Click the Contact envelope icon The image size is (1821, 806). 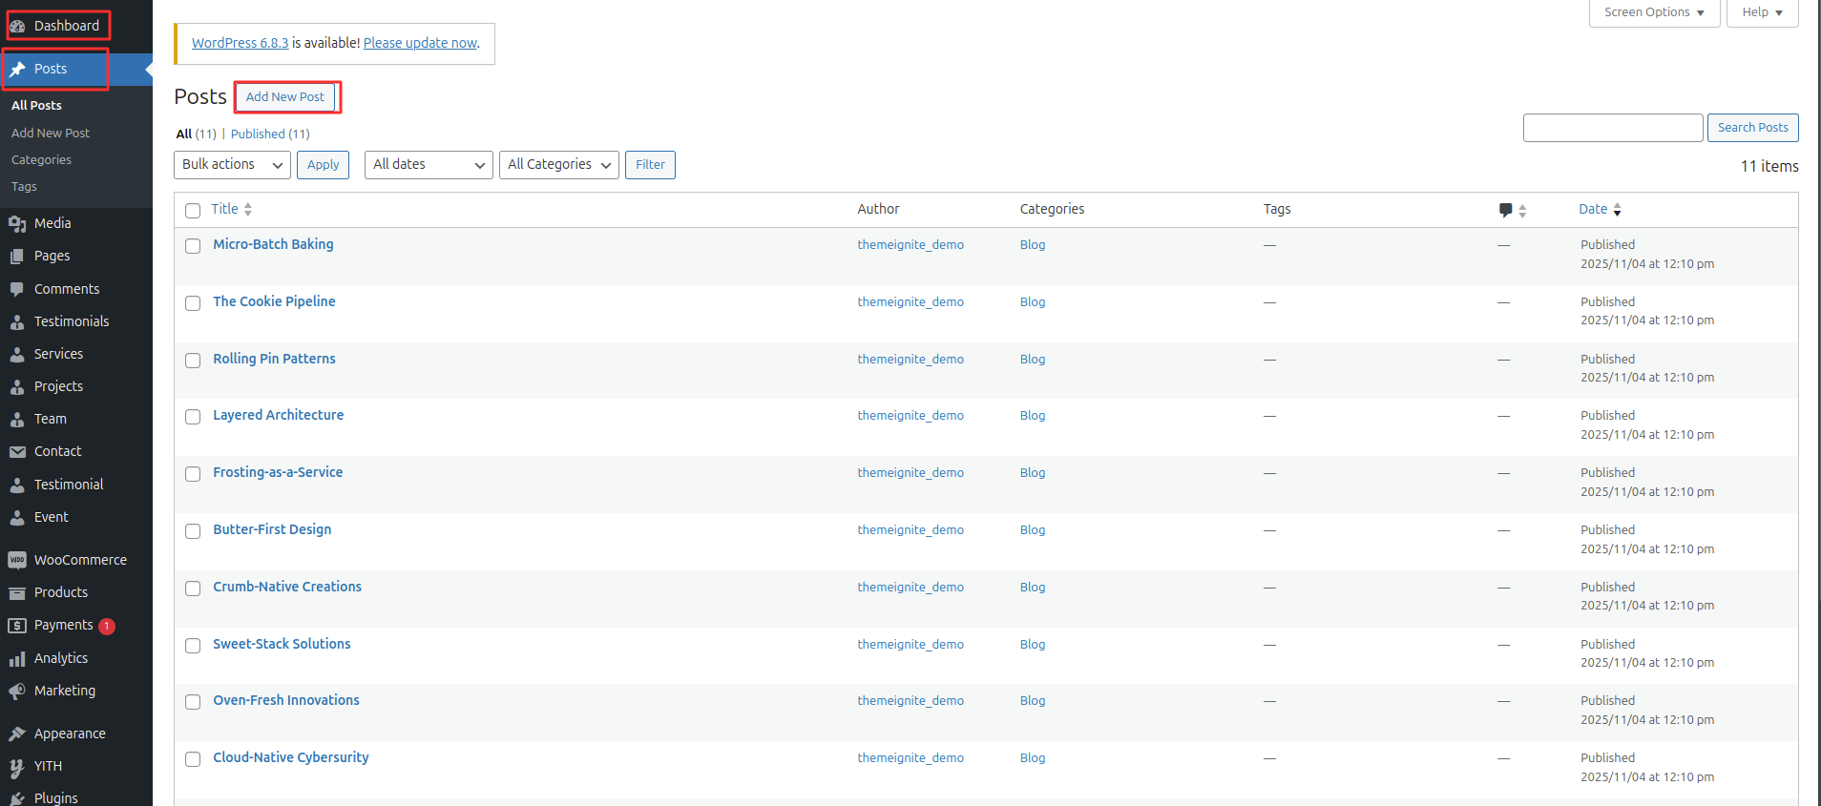(17, 451)
